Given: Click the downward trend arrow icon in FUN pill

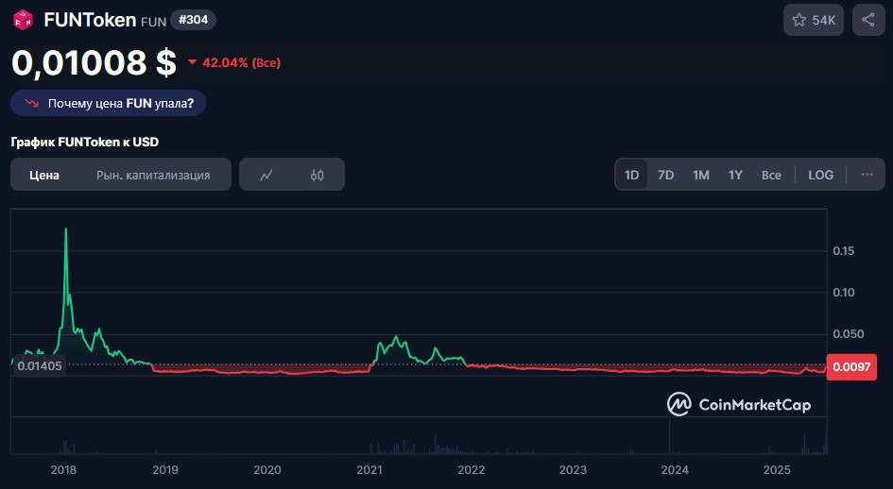Looking at the screenshot, I should 31,103.
